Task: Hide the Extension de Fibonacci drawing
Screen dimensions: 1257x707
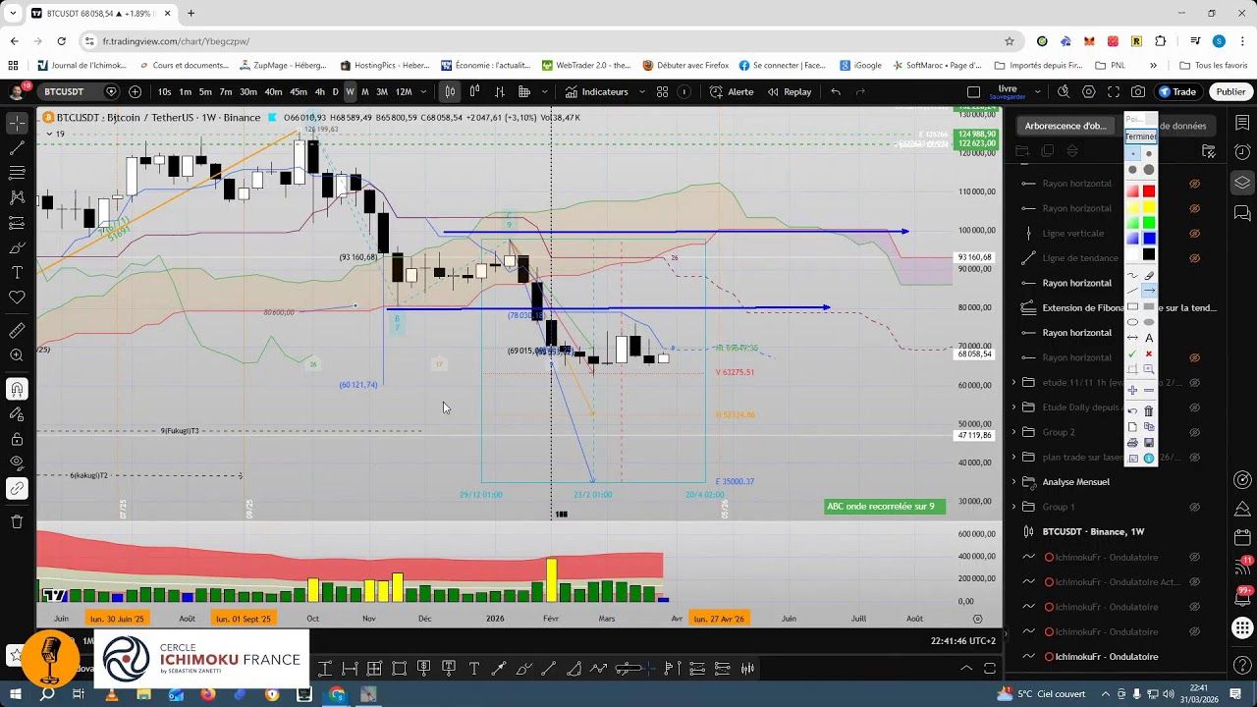Action: point(1196,307)
